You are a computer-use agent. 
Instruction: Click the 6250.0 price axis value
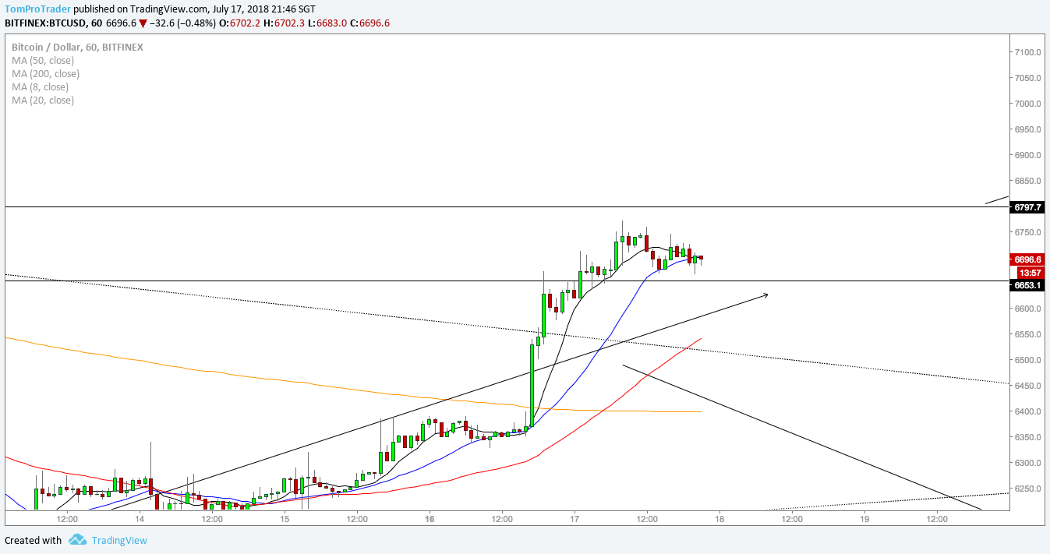[x=1029, y=489]
